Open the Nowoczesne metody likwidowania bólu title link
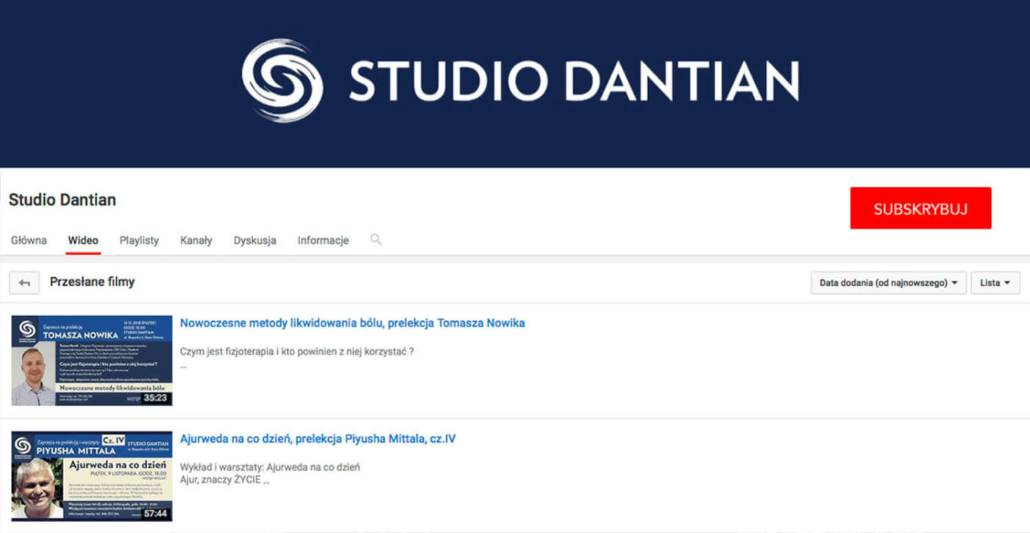This screenshot has width=1030, height=533. 352,323
